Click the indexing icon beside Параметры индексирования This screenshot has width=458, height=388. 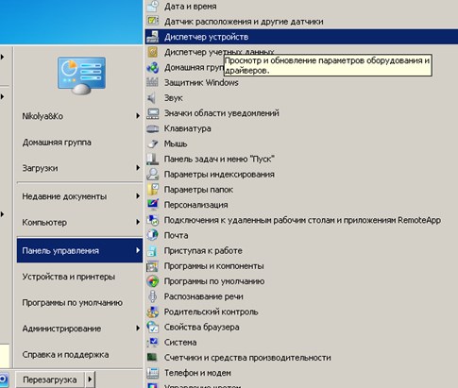[153, 175]
